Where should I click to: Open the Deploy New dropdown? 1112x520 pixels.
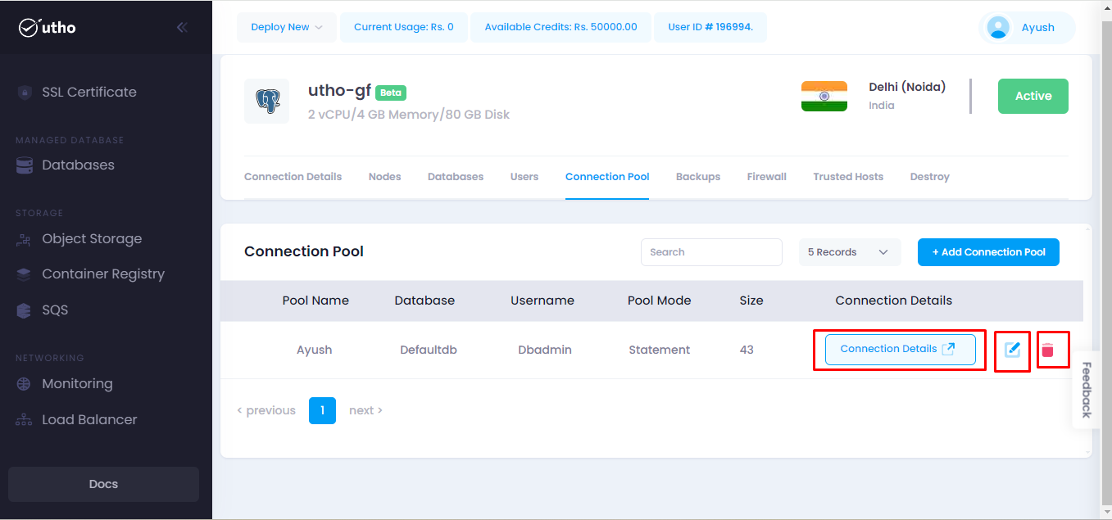(287, 27)
